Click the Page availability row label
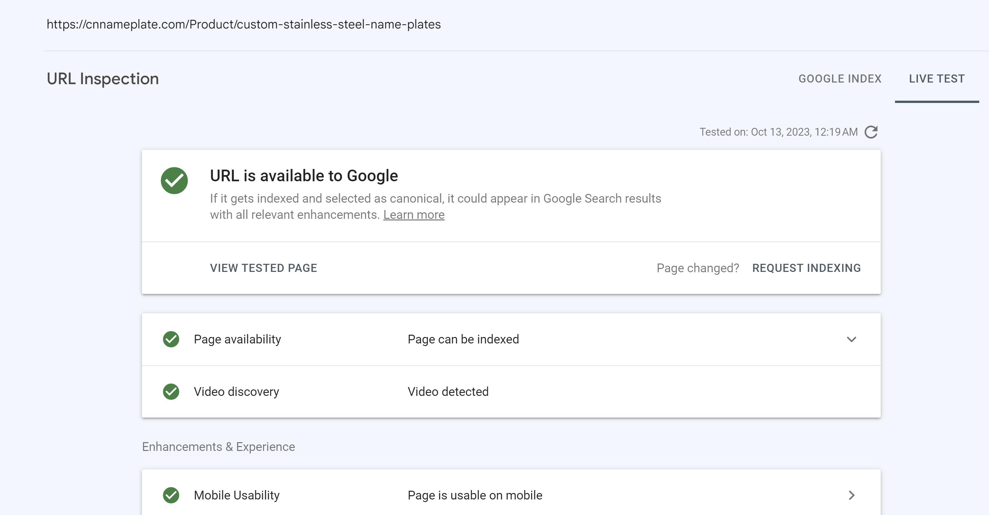The width and height of the screenshot is (989, 515). (237, 339)
